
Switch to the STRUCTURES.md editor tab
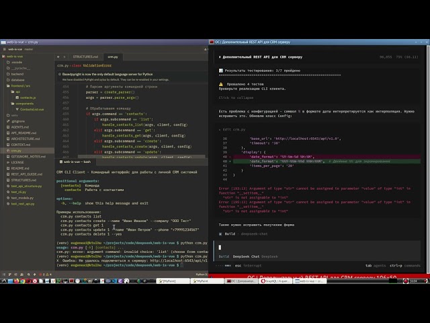(85, 57)
